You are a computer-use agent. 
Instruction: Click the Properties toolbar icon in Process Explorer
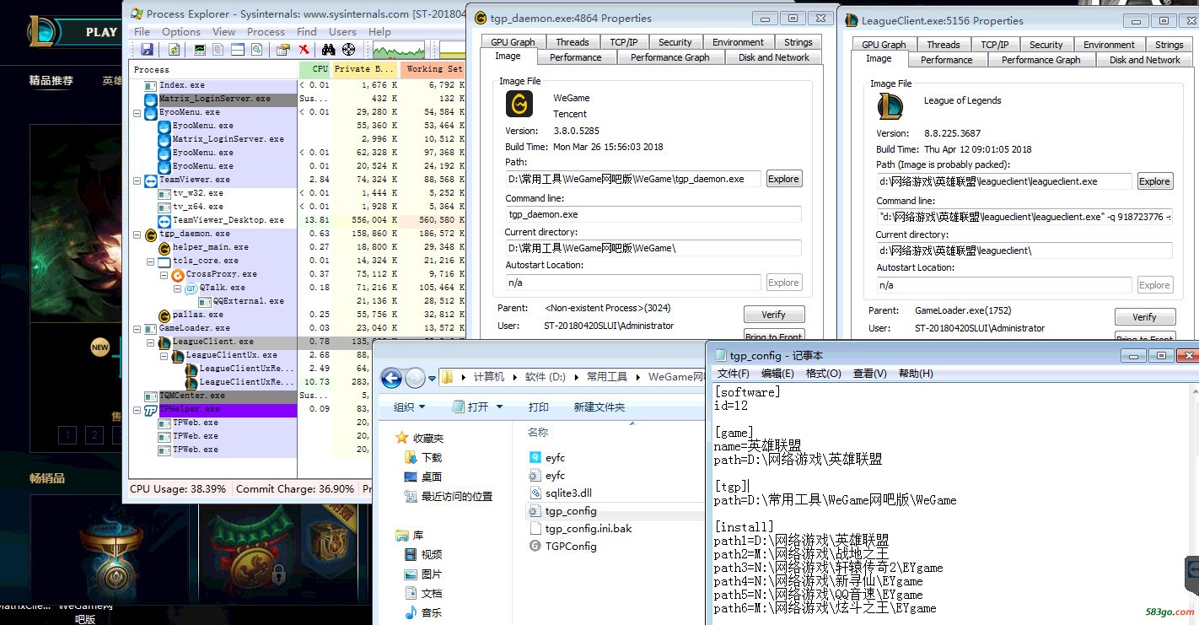(x=283, y=50)
